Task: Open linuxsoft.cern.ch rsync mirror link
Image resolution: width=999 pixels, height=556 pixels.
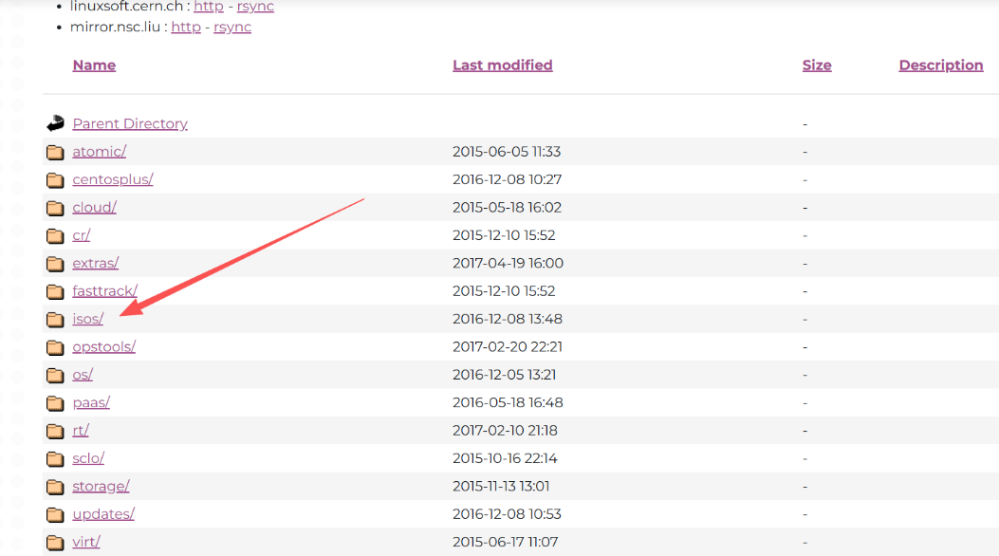Action: [255, 7]
